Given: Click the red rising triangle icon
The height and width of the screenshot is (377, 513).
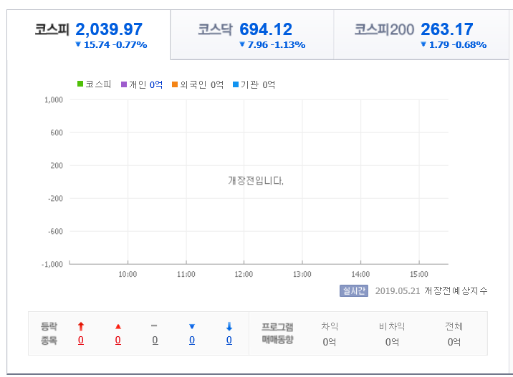Looking at the screenshot, I should [x=118, y=326].
